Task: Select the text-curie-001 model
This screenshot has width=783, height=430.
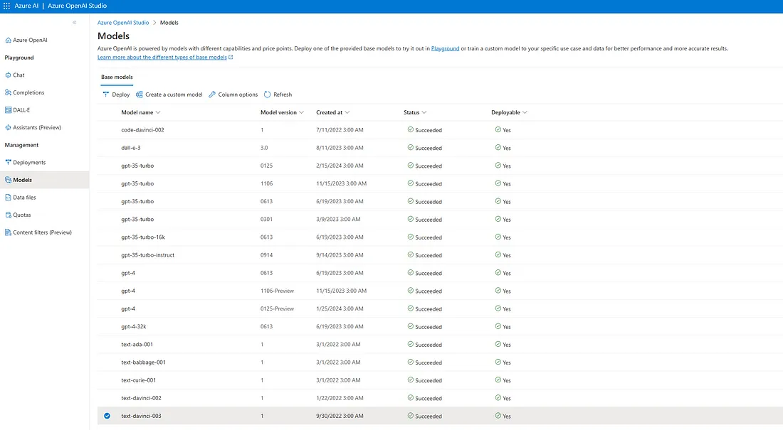Action: [x=138, y=380]
